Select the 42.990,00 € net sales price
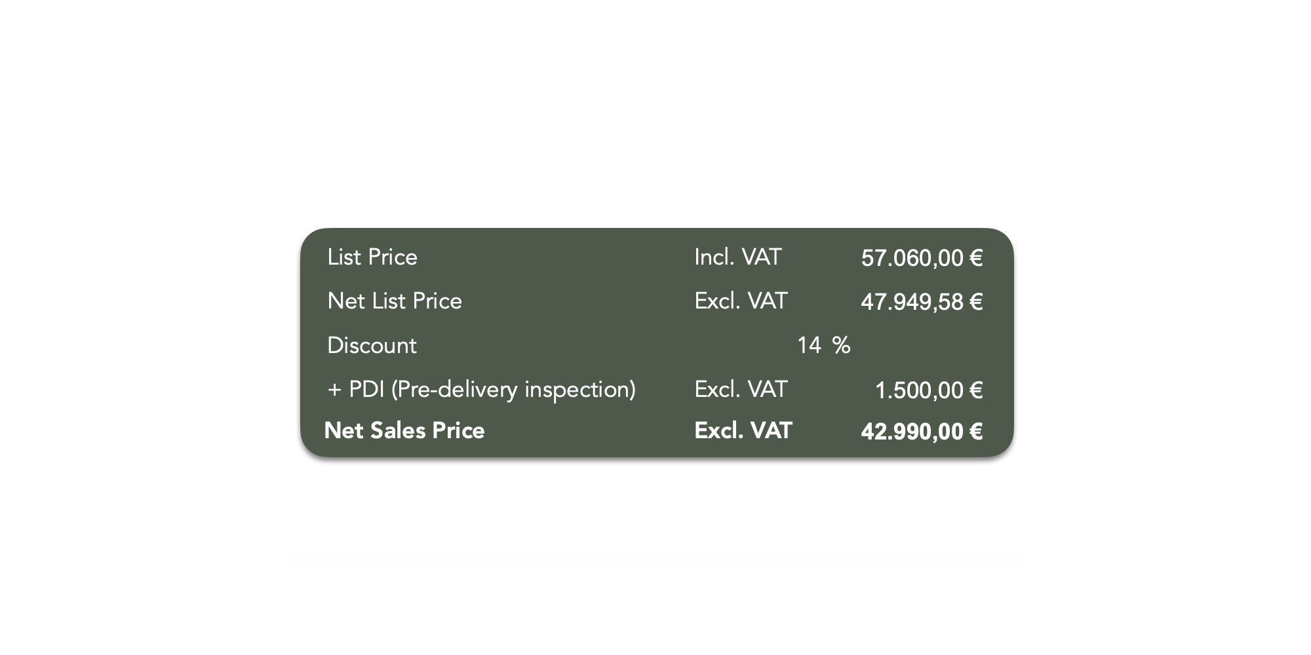 point(922,432)
